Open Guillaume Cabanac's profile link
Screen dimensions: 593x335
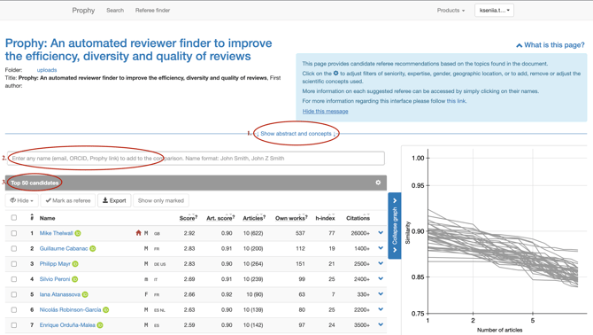64,249
